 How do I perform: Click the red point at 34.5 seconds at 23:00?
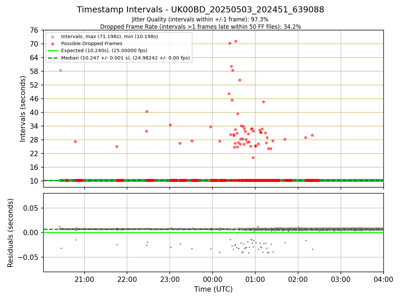point(170,125)
